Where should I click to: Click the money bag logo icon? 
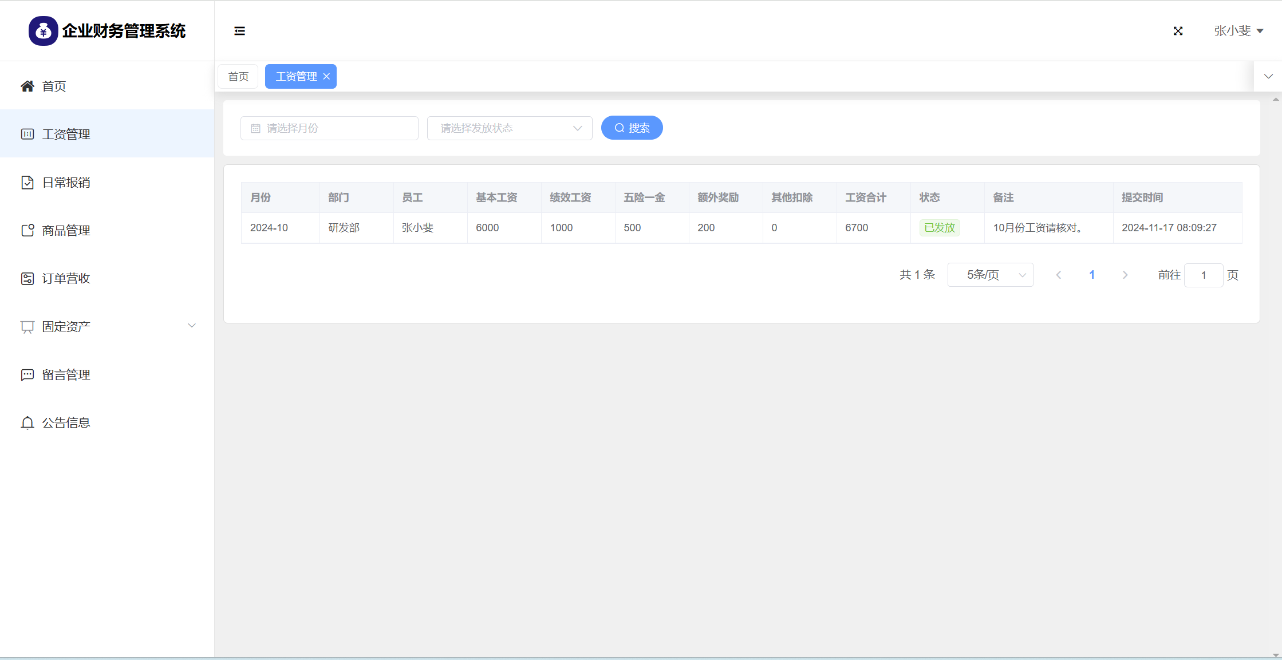point(43,31)
